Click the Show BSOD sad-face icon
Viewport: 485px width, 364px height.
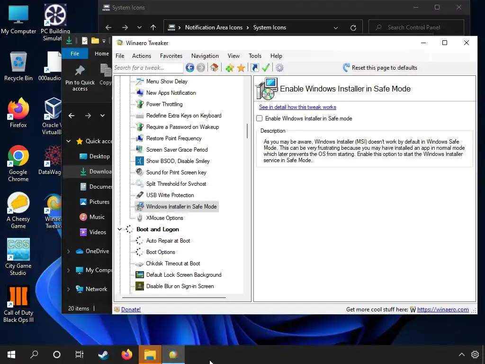coord(140,161)
